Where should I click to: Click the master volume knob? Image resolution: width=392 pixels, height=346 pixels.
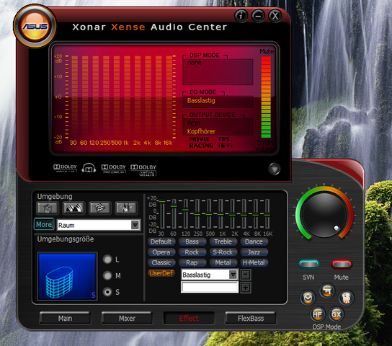324,215
